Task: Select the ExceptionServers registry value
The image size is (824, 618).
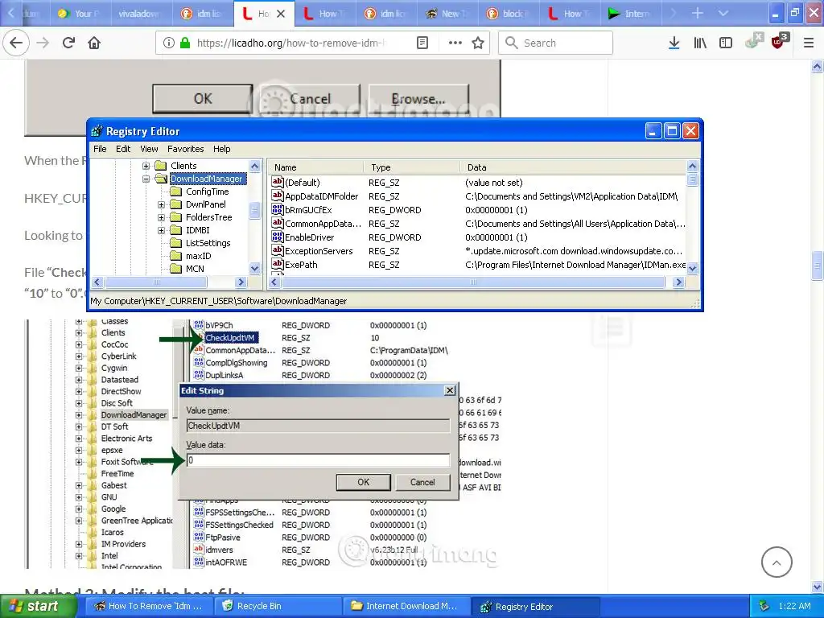Action: (x=319, y=251)
